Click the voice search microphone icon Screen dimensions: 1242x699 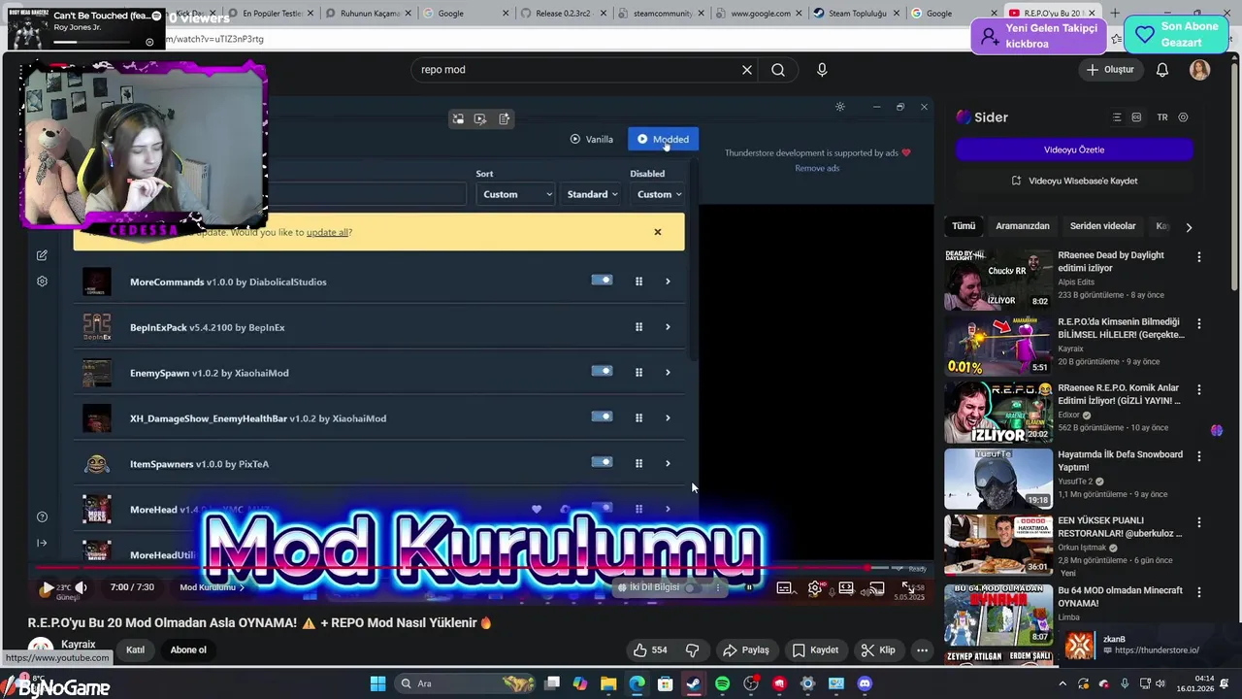tap(822, 70)
